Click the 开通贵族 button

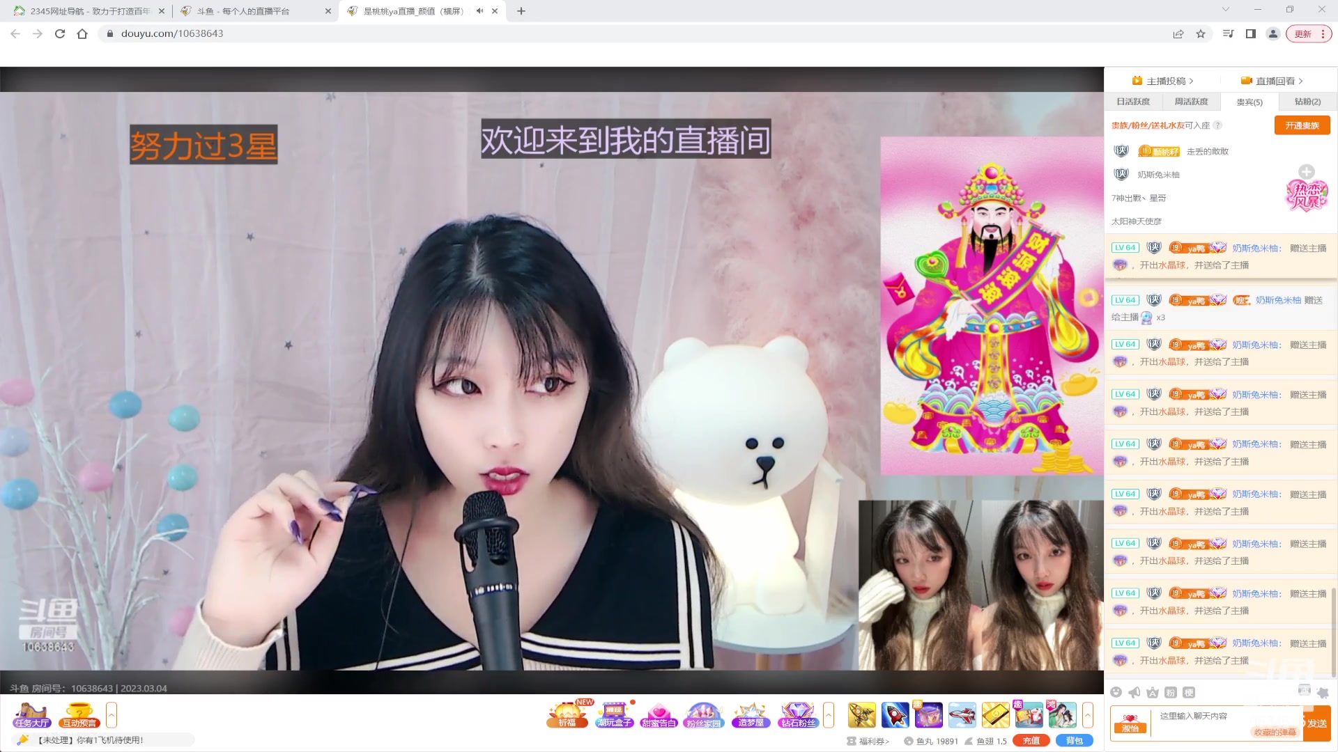[x=1302, y=125]
